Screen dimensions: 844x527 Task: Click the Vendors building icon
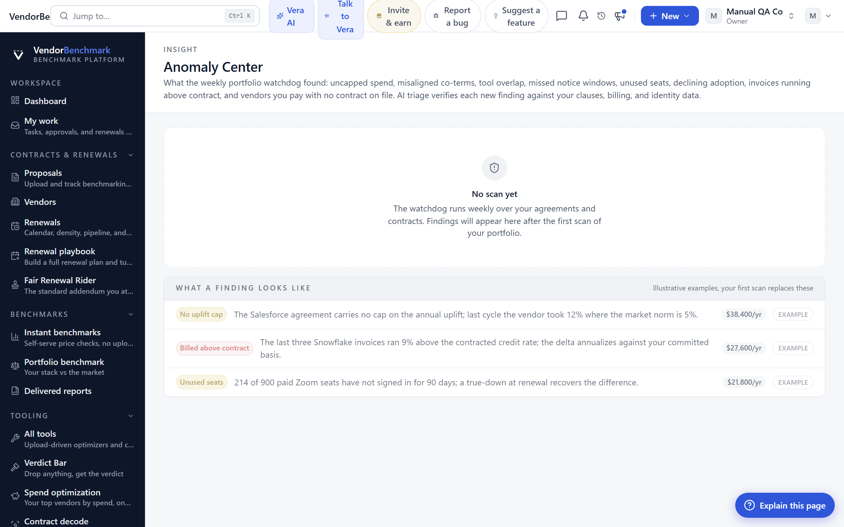pyautogui.click(x=15, y=202)
